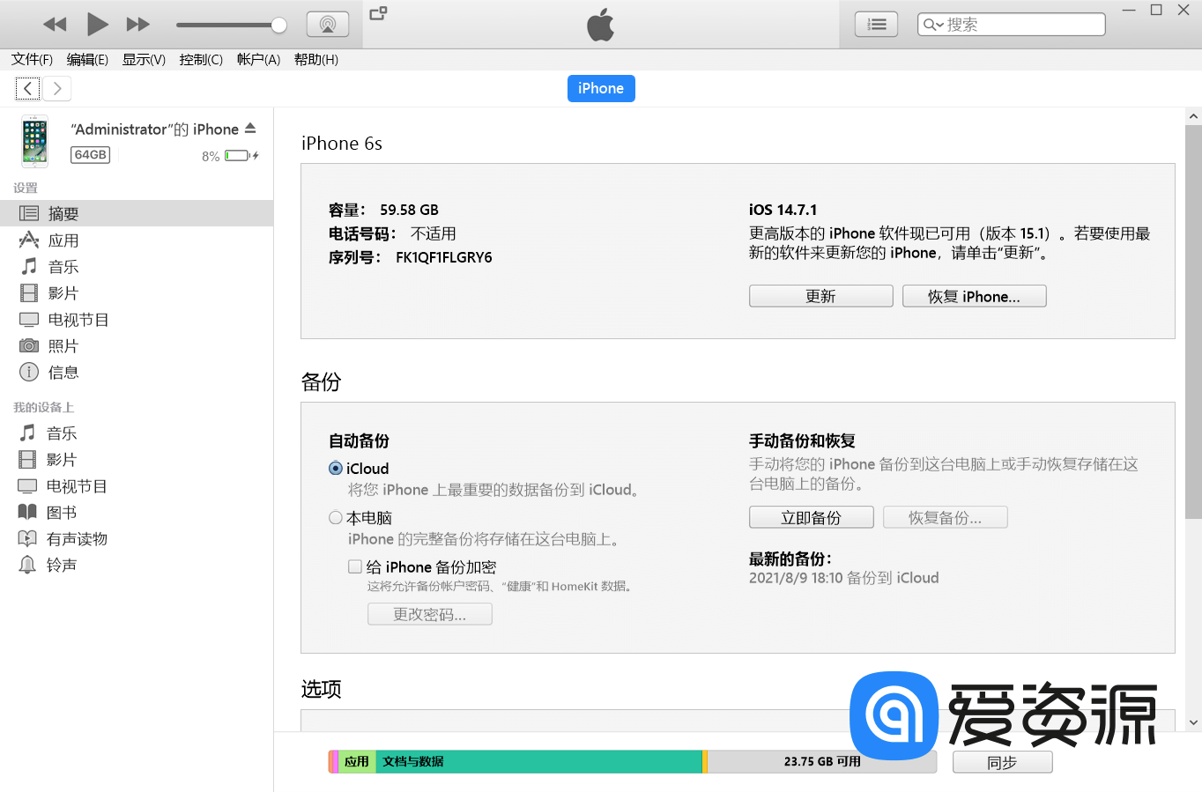Enable 给 iPhone 备份加密
Image resolution: width=1202 pixels, height=792 pixels.
(355, 566)
